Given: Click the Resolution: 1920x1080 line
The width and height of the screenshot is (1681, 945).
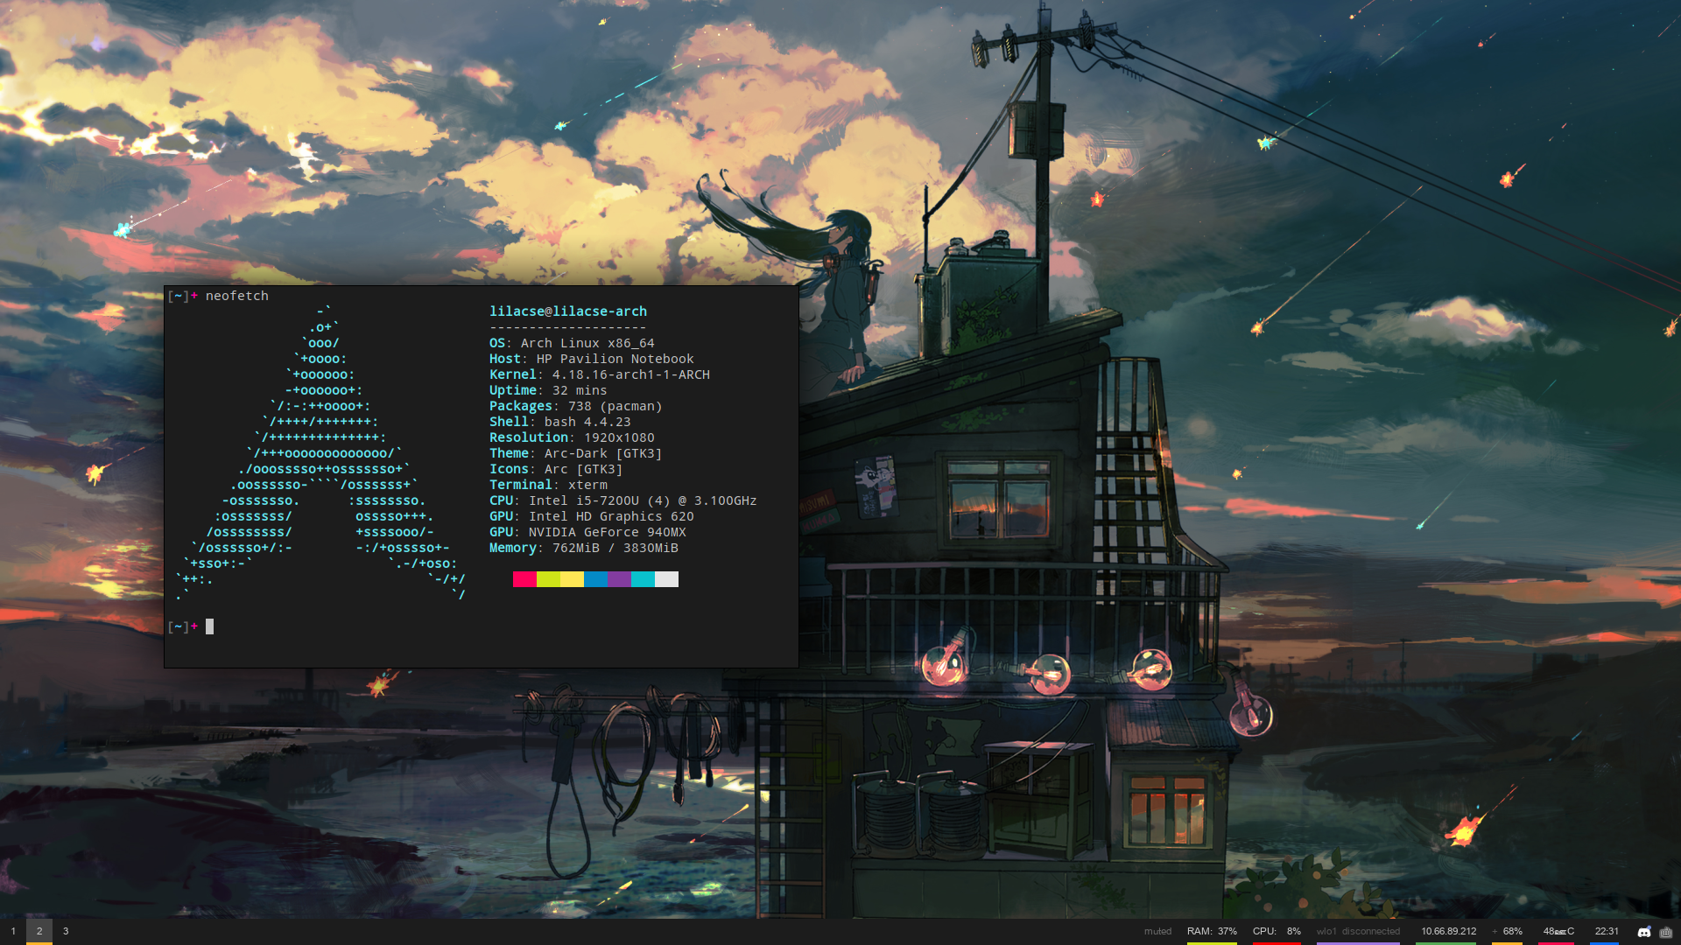Looking at the screenshot, I should (572, 437).
